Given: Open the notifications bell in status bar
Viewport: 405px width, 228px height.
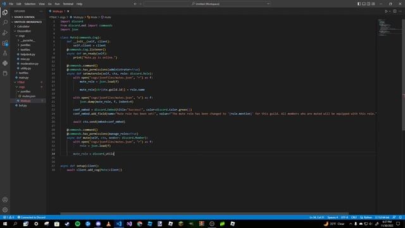Looking at the screenshot, I should [x=400, y=217].
